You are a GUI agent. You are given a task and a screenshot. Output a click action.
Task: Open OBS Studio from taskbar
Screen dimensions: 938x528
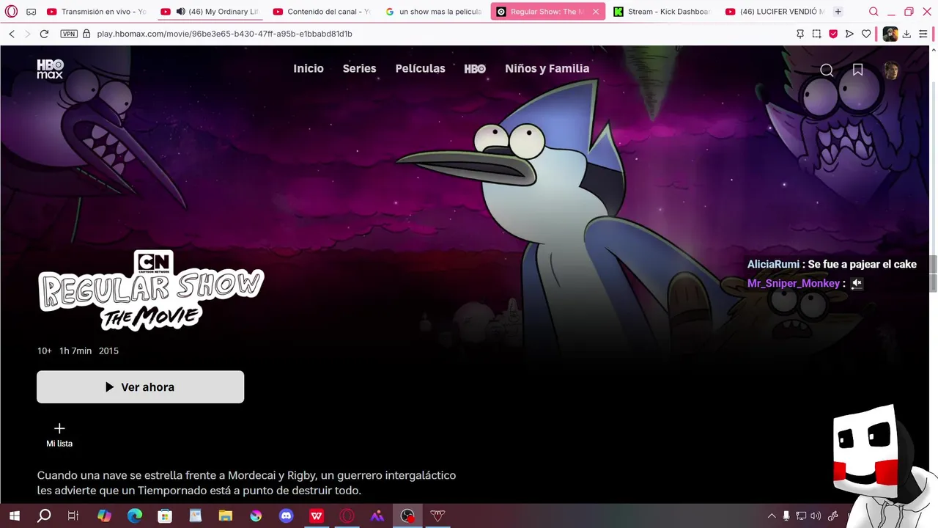coord(407,516)
